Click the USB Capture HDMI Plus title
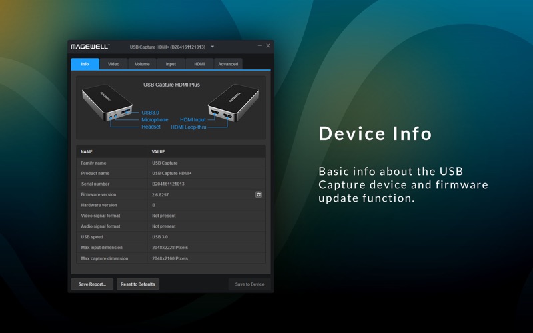Viewport: 533px width, 333px height. click(171, 85)
